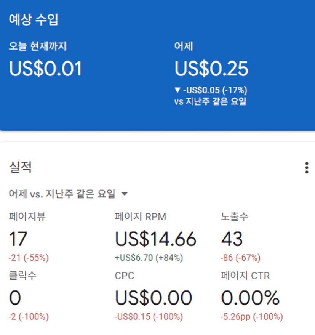Select today's earnings value US$0.01
This screenshot has height=335, width=315.
click(x=45, y=69)
